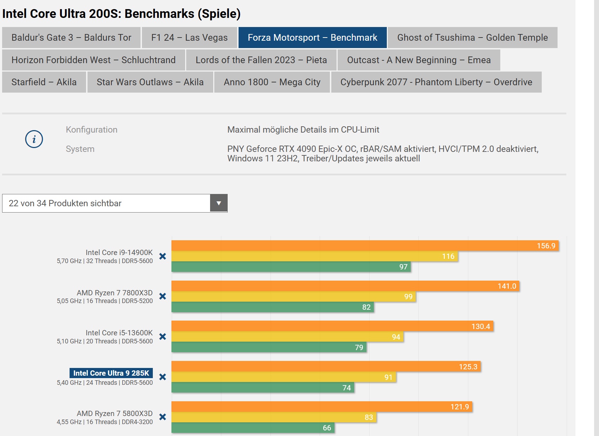Click the green 66 bar of 5800X3D

pyautogui.click(x=253, y=428)
